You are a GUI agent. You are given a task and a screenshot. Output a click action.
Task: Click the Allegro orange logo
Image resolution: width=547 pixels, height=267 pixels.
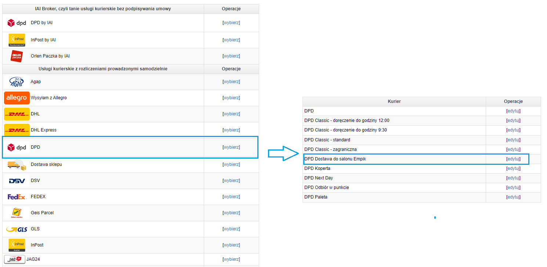pos(17,98)
